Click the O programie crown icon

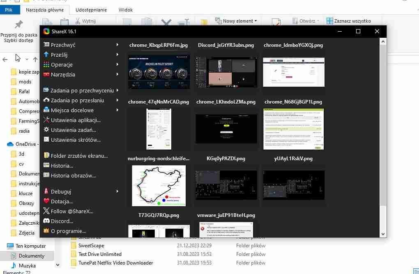coord(46,231)
